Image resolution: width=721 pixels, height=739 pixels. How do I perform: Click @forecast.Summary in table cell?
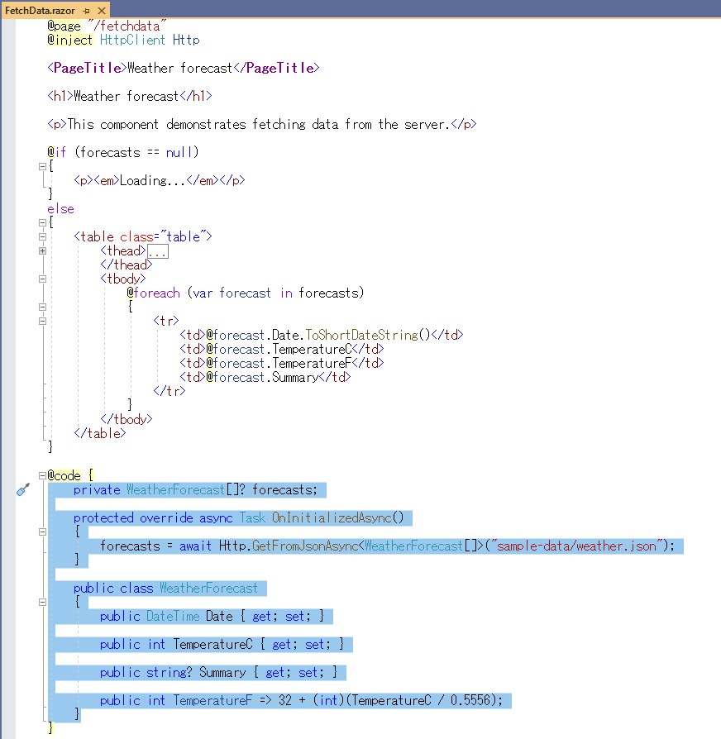tap(262, 378)
